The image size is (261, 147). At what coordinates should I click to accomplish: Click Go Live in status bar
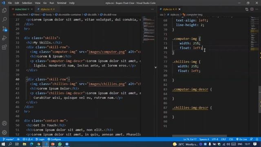point(241,139)
